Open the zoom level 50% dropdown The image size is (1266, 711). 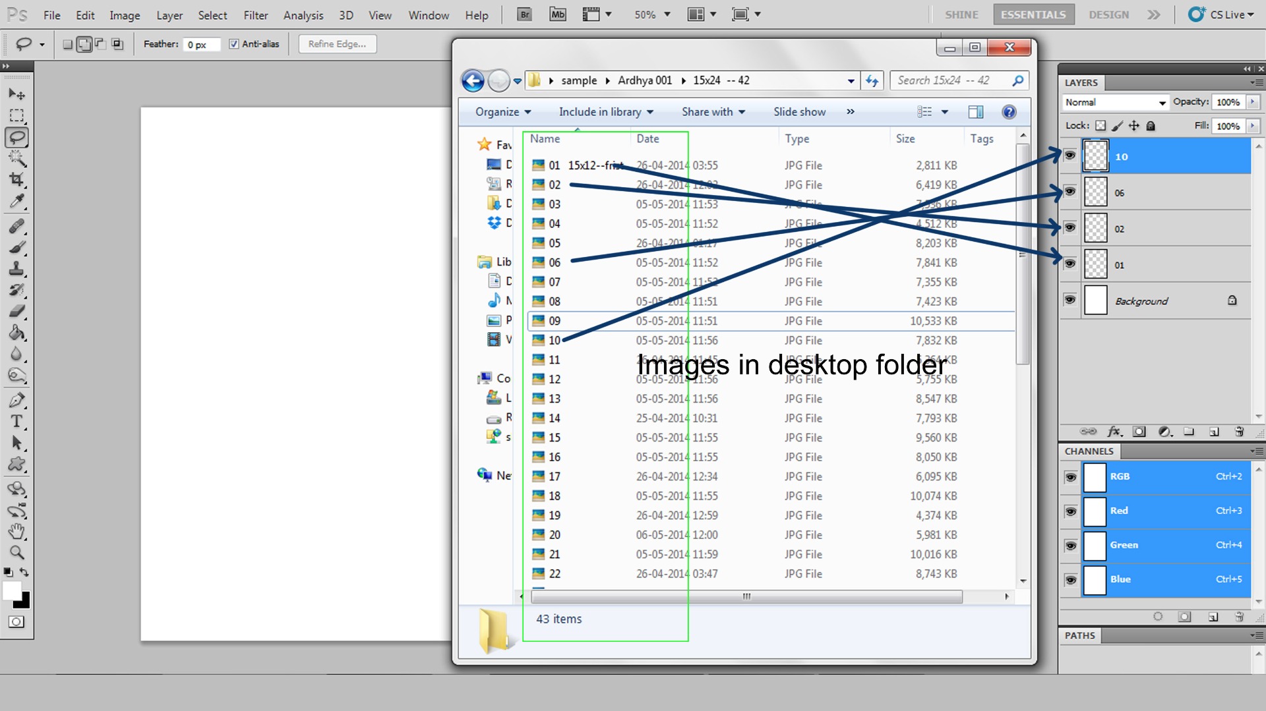pyautogui.click(x=667, y=14)
